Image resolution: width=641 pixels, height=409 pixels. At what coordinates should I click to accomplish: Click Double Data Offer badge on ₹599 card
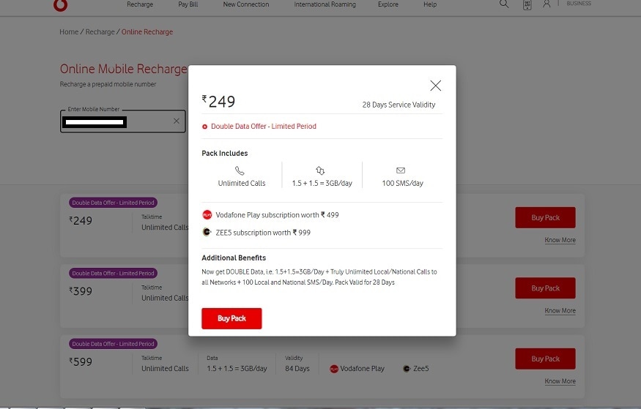click(114, 344)
